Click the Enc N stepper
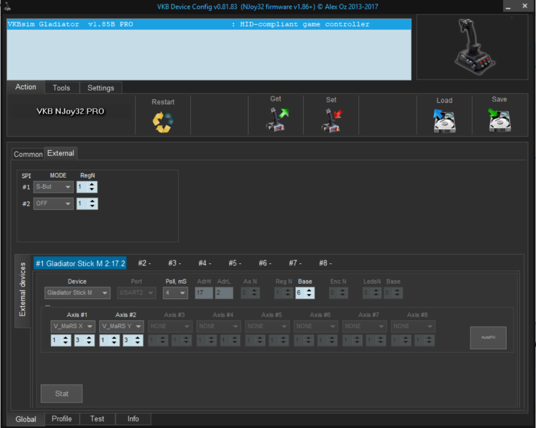Viewport: 536px width, 428px height. tap(338, 293)
